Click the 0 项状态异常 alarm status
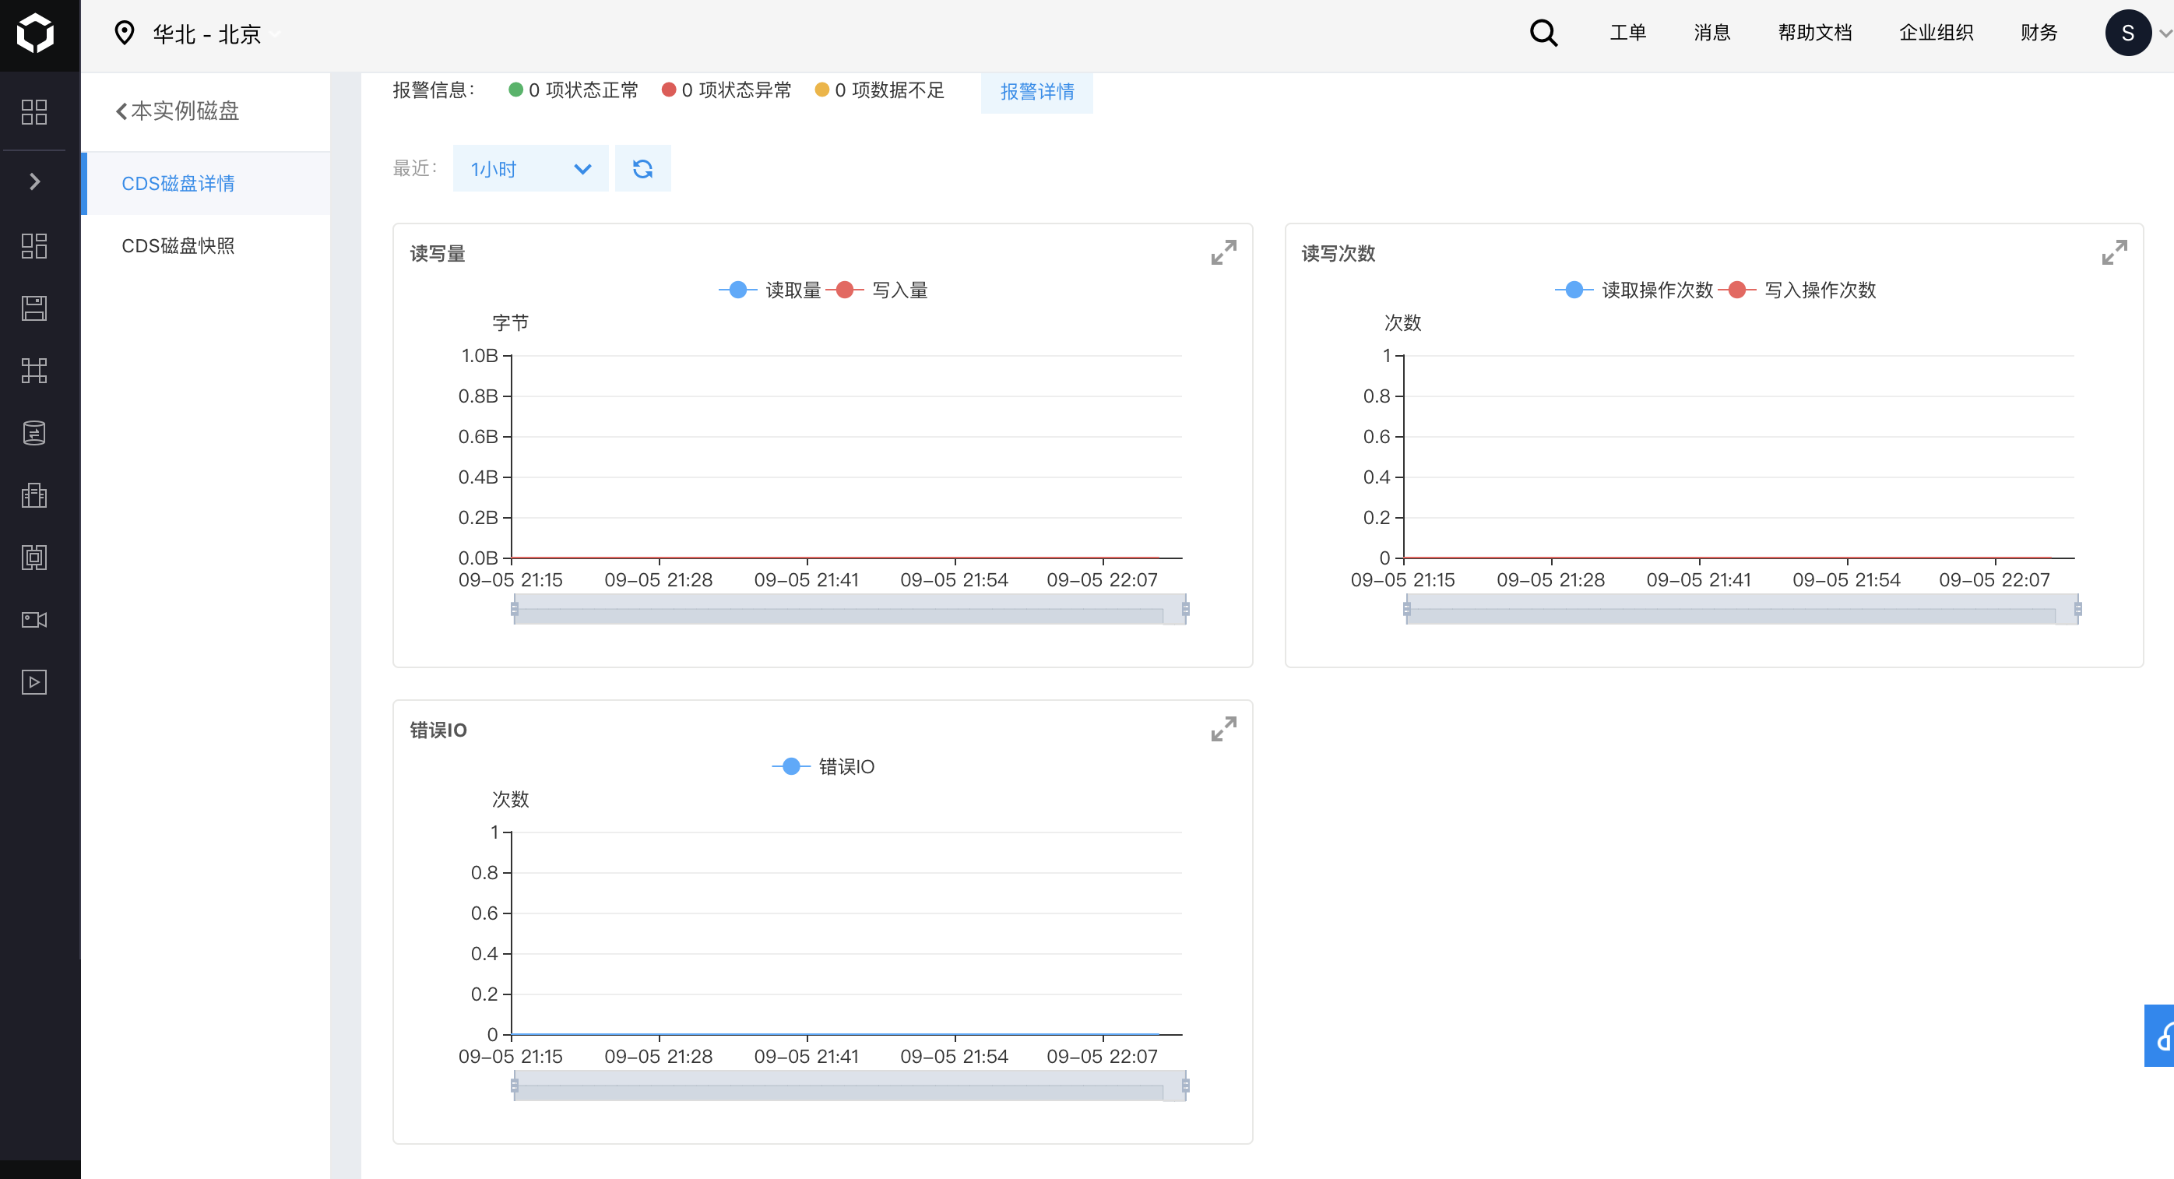Viewport: 2174px width, 1179px height. click(726, 90)
